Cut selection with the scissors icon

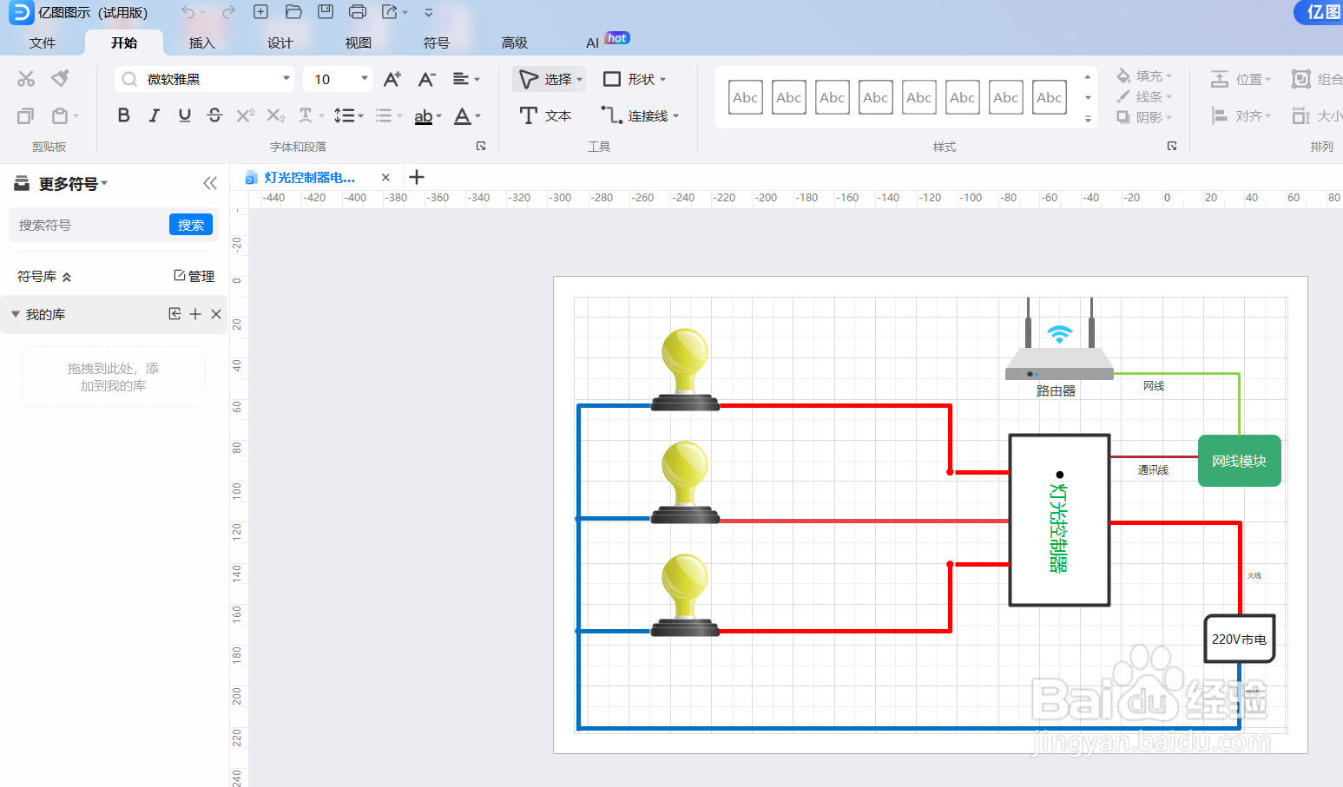click(x=26, y=79)
